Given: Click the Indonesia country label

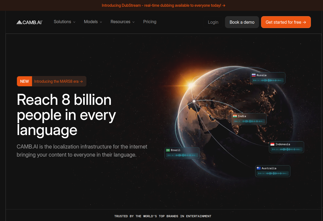Looking at the screenshot, I should pyautogui.click(x=283, y=144).
